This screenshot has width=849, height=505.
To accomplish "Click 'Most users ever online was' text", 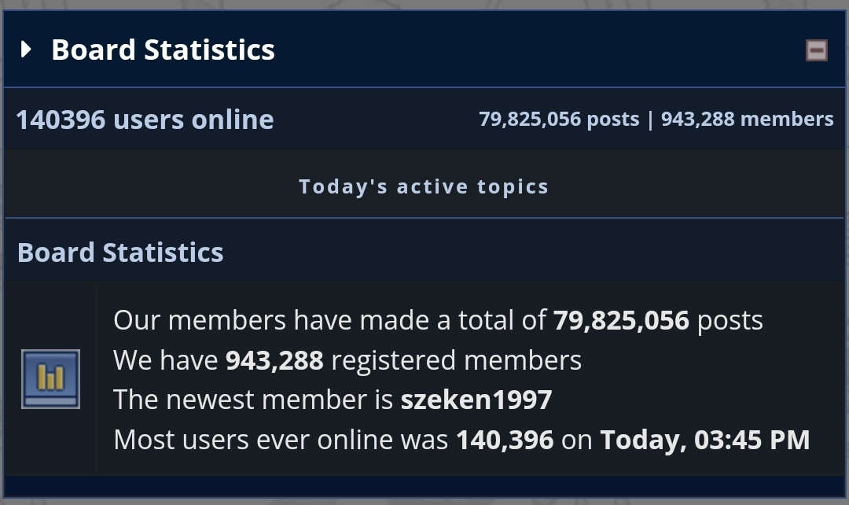I will tap(281, 440).
